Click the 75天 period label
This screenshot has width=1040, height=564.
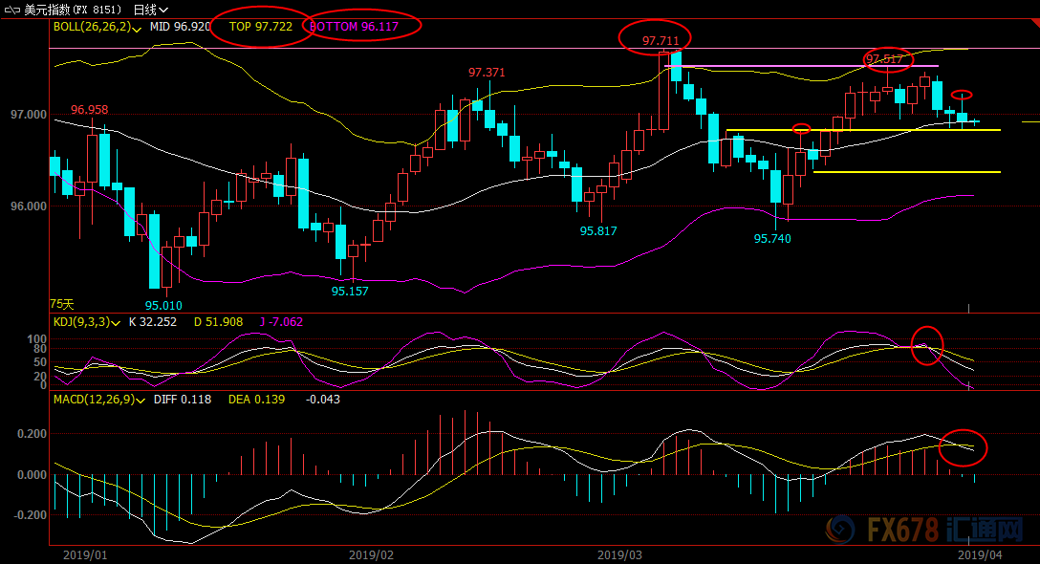pyautogui.click(x=61, y=303)
